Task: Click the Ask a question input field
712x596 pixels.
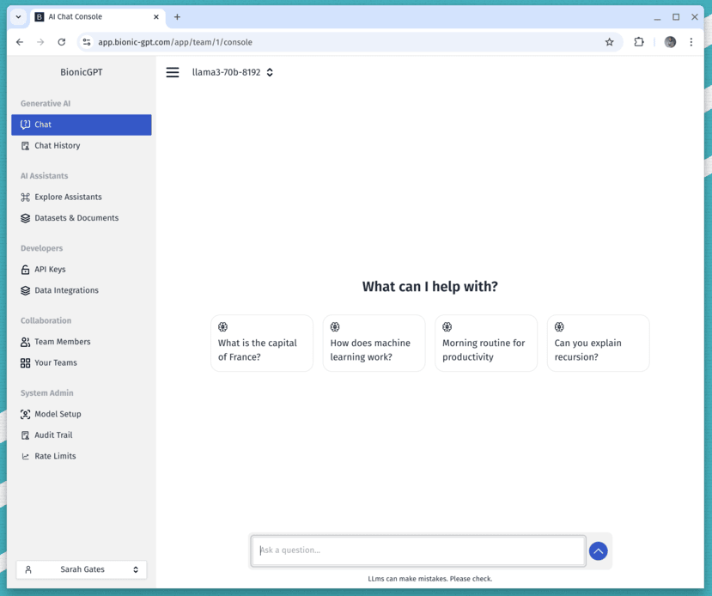Action: click(x=417, y=550)
